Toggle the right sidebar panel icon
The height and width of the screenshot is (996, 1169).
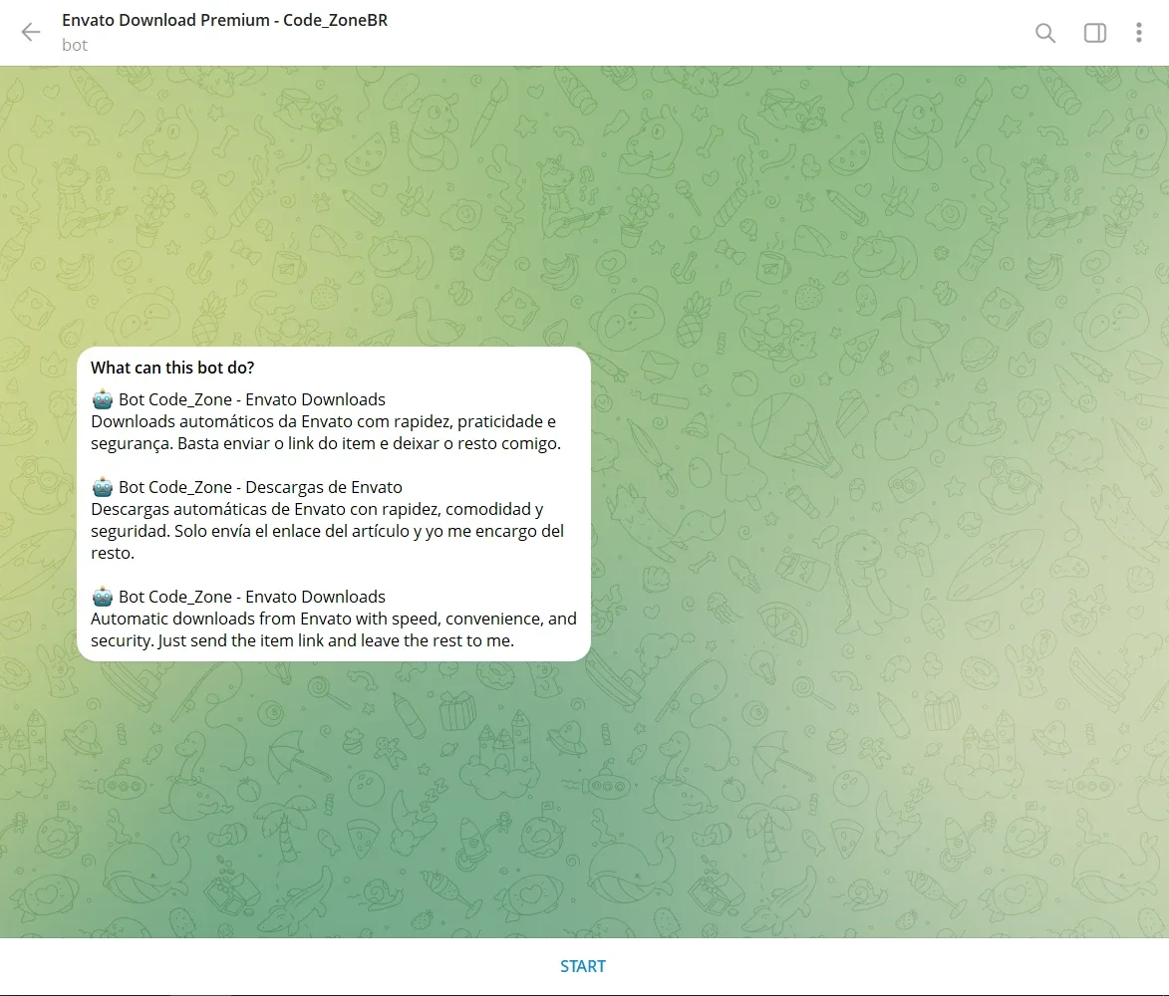point(1094,33)
